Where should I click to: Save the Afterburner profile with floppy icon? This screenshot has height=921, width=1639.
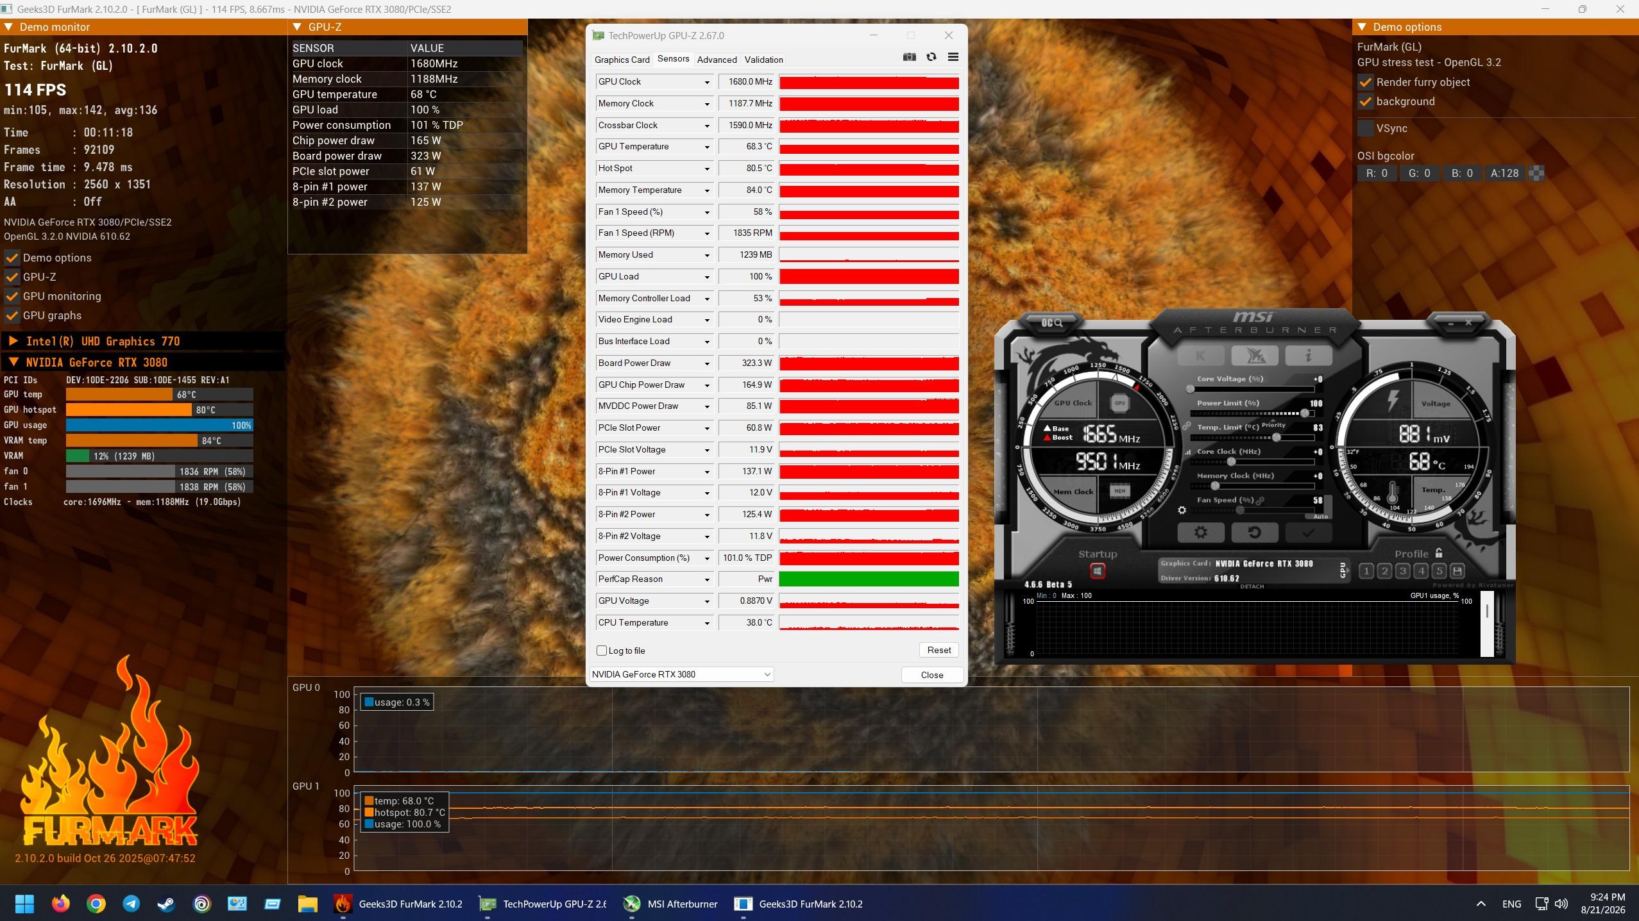point(1457,571)
